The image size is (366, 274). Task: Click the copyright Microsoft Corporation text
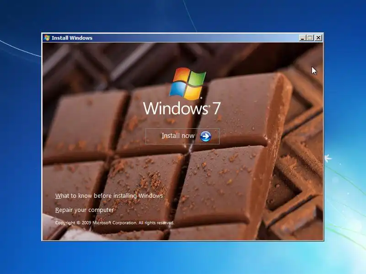coord(115,223)
